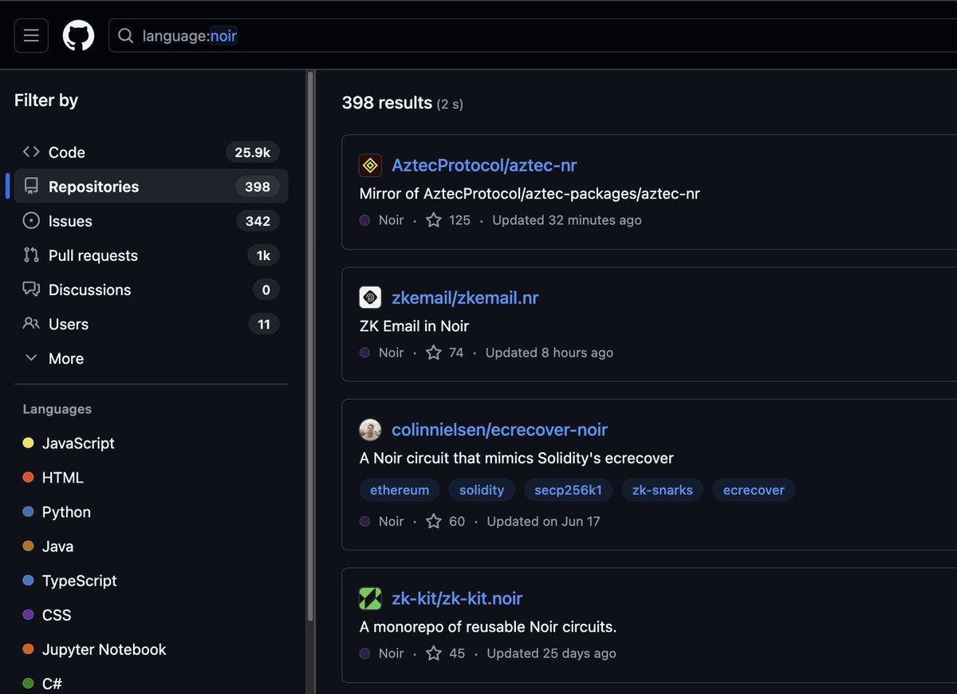
Task: Go to GitHub homepage via Octocat logo
Action: [x=79, y=36]
